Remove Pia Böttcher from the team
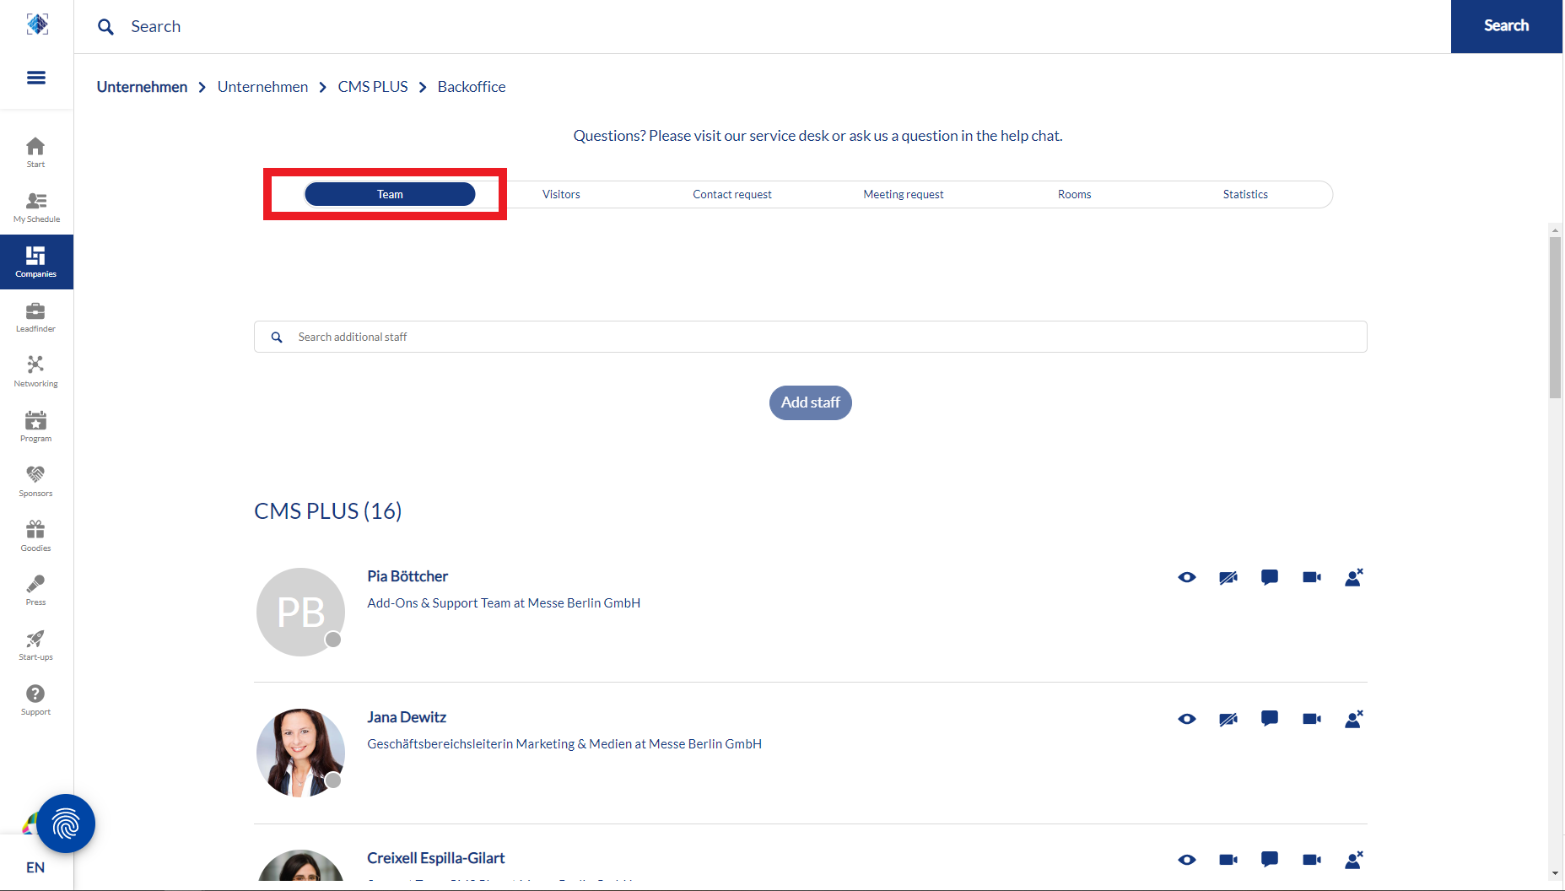Image resolution: width=1565 pixels, height=891 pixels. point(1354,578)
